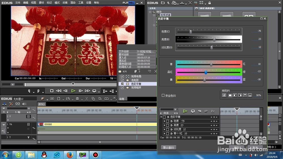Click the redo arrow in the Color Balance keyframe toolbar
283x159 pixels.
[206, 111]
